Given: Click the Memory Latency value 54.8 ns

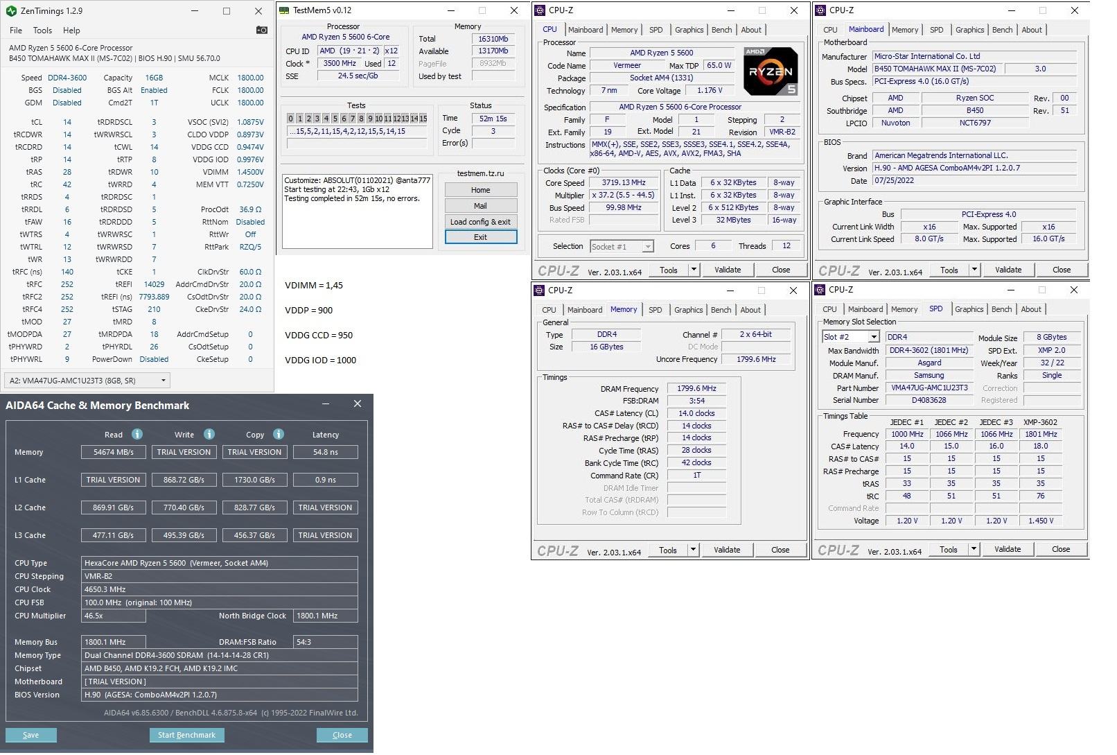Looking at the screenshot, I should 325,452.
